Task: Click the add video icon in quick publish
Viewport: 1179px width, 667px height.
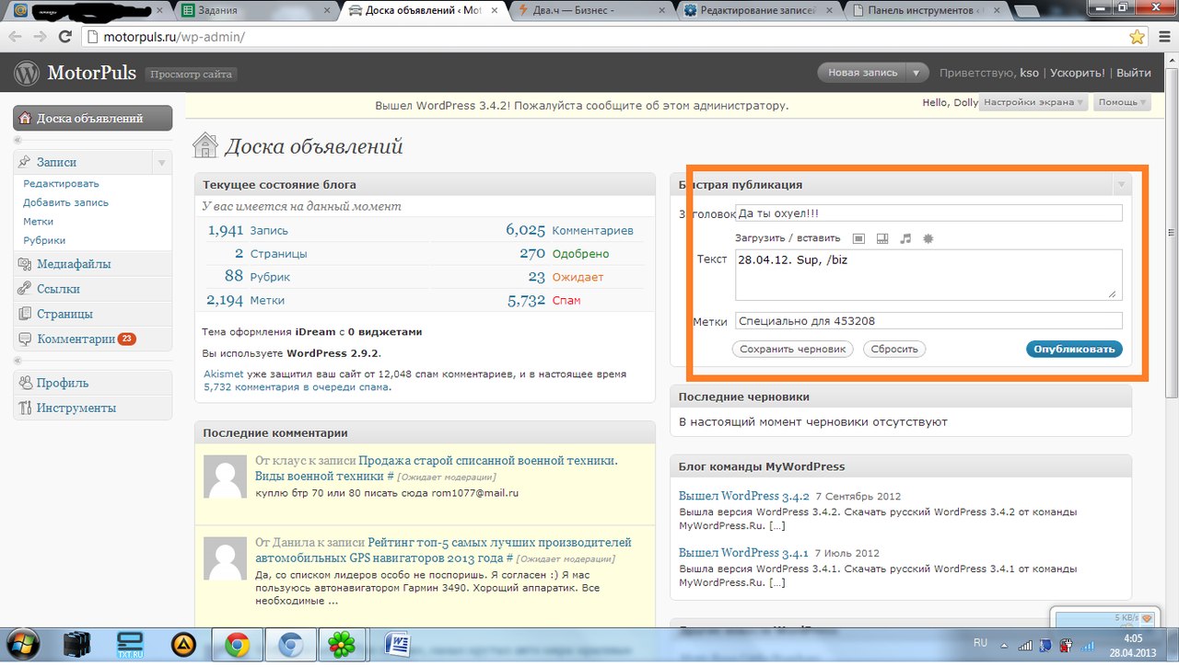Action: click(x=881, y=238)
